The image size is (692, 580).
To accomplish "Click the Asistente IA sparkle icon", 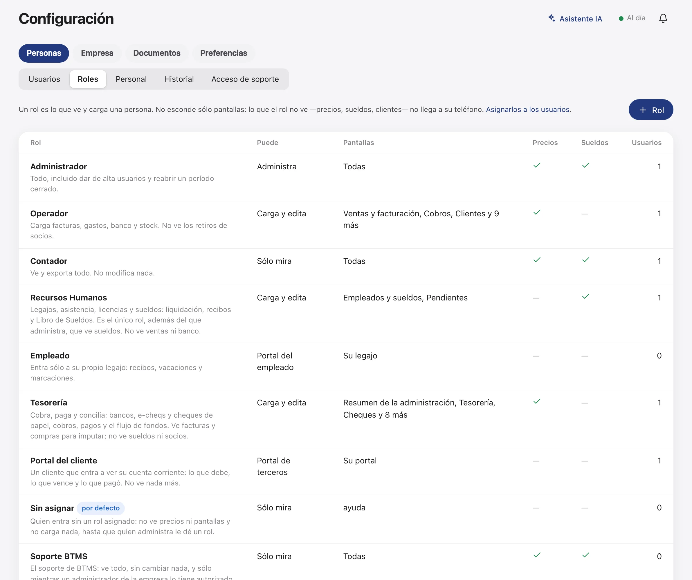I will [551, 18].
